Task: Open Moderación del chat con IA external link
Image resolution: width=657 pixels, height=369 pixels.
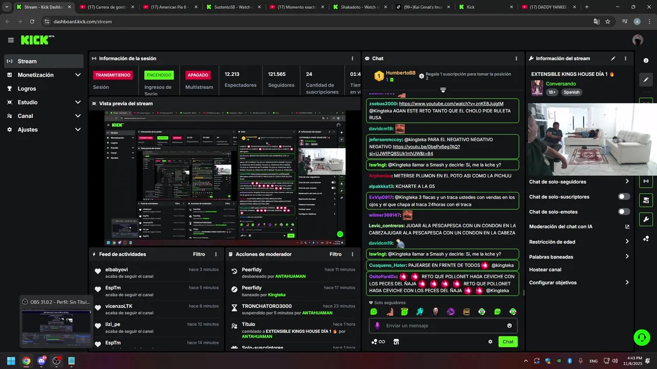Action: pos(627,227)
